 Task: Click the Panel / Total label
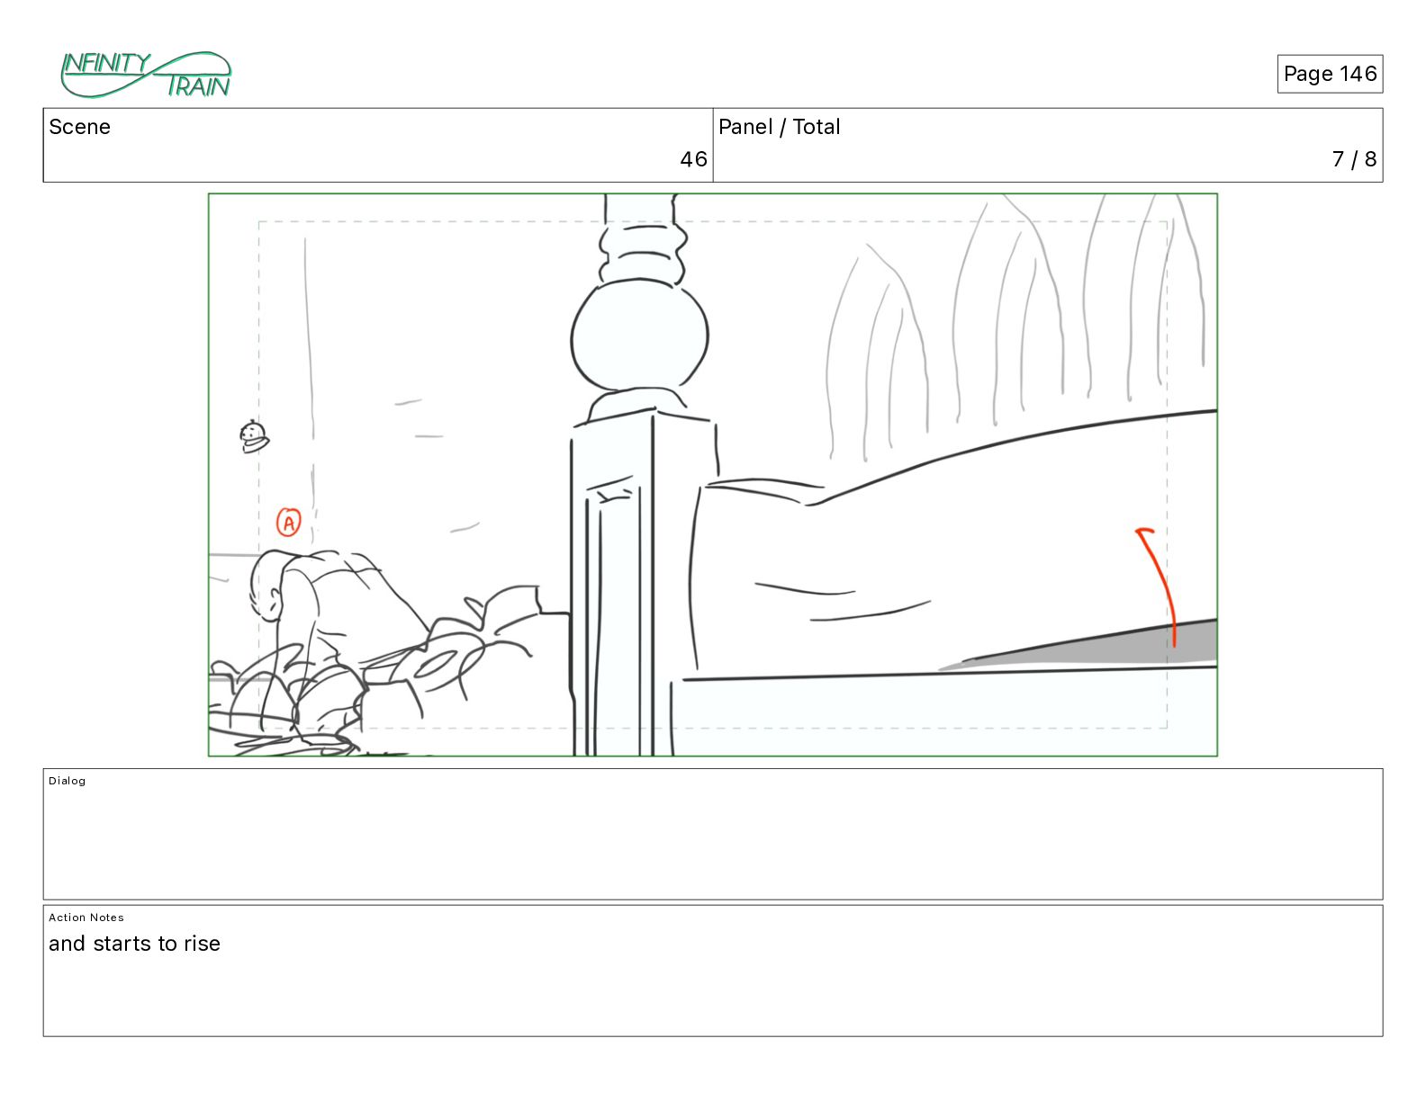click(x=780, y=127)
